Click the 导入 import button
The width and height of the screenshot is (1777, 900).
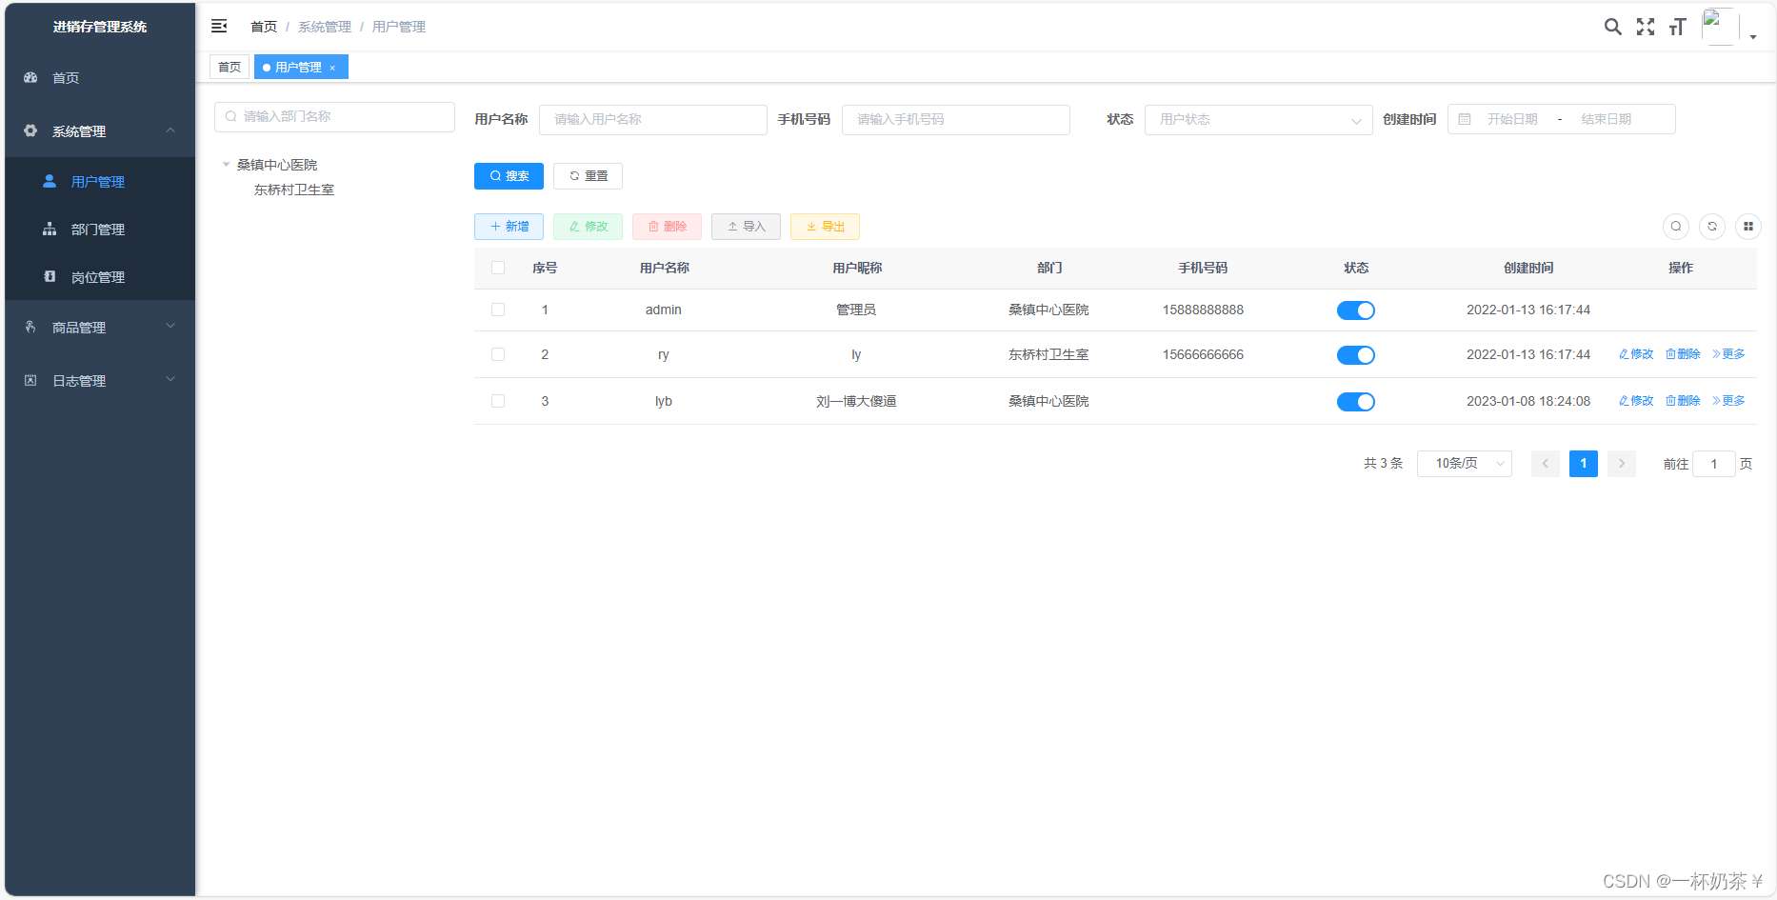(x=746, y=227)
